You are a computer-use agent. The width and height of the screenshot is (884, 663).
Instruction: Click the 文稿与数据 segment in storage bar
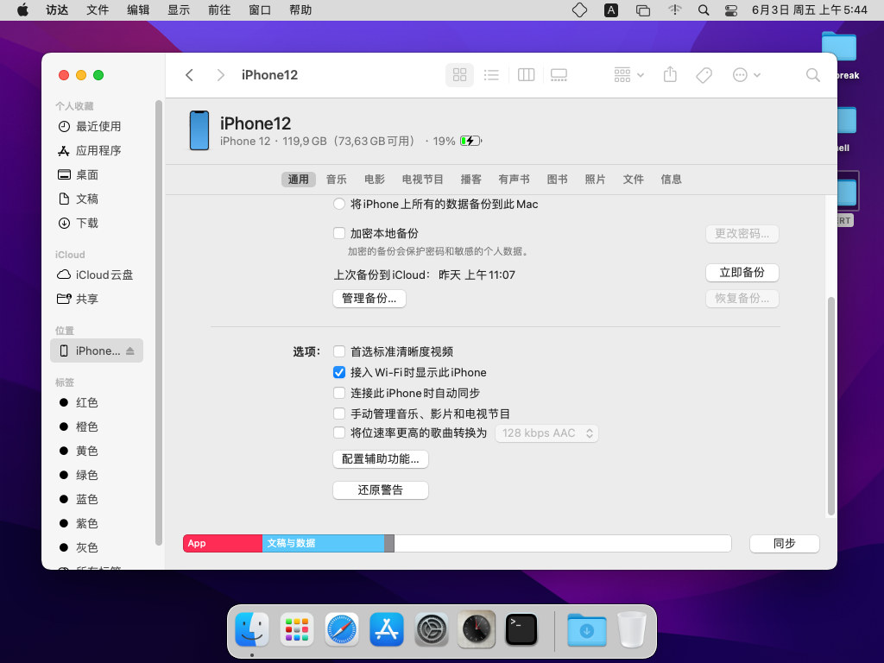click(x=323, y=544)
